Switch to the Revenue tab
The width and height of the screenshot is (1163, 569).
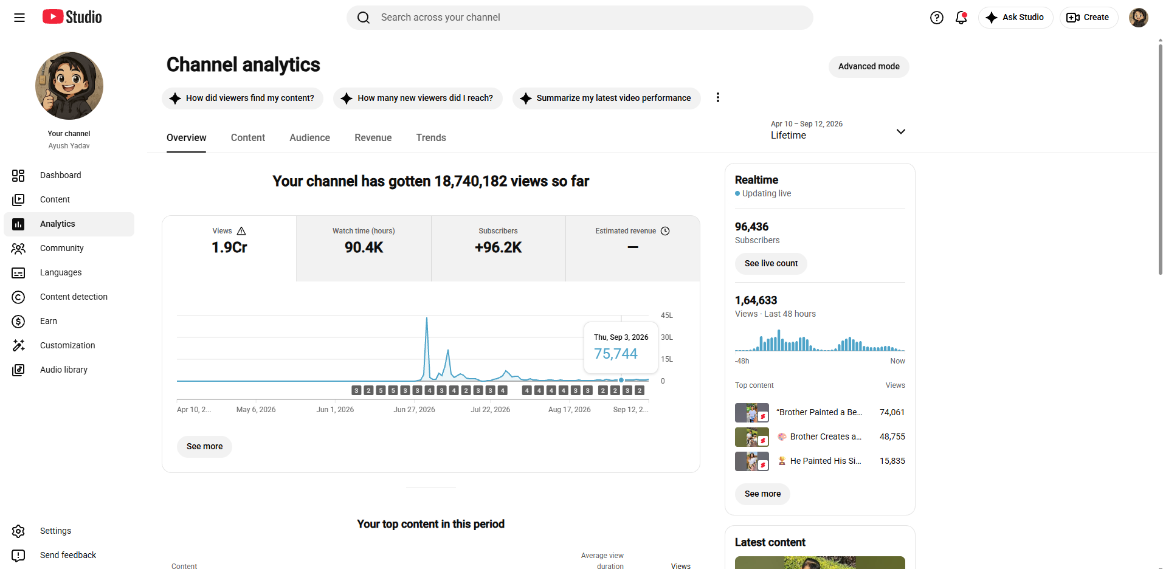(x=373, y=138)
